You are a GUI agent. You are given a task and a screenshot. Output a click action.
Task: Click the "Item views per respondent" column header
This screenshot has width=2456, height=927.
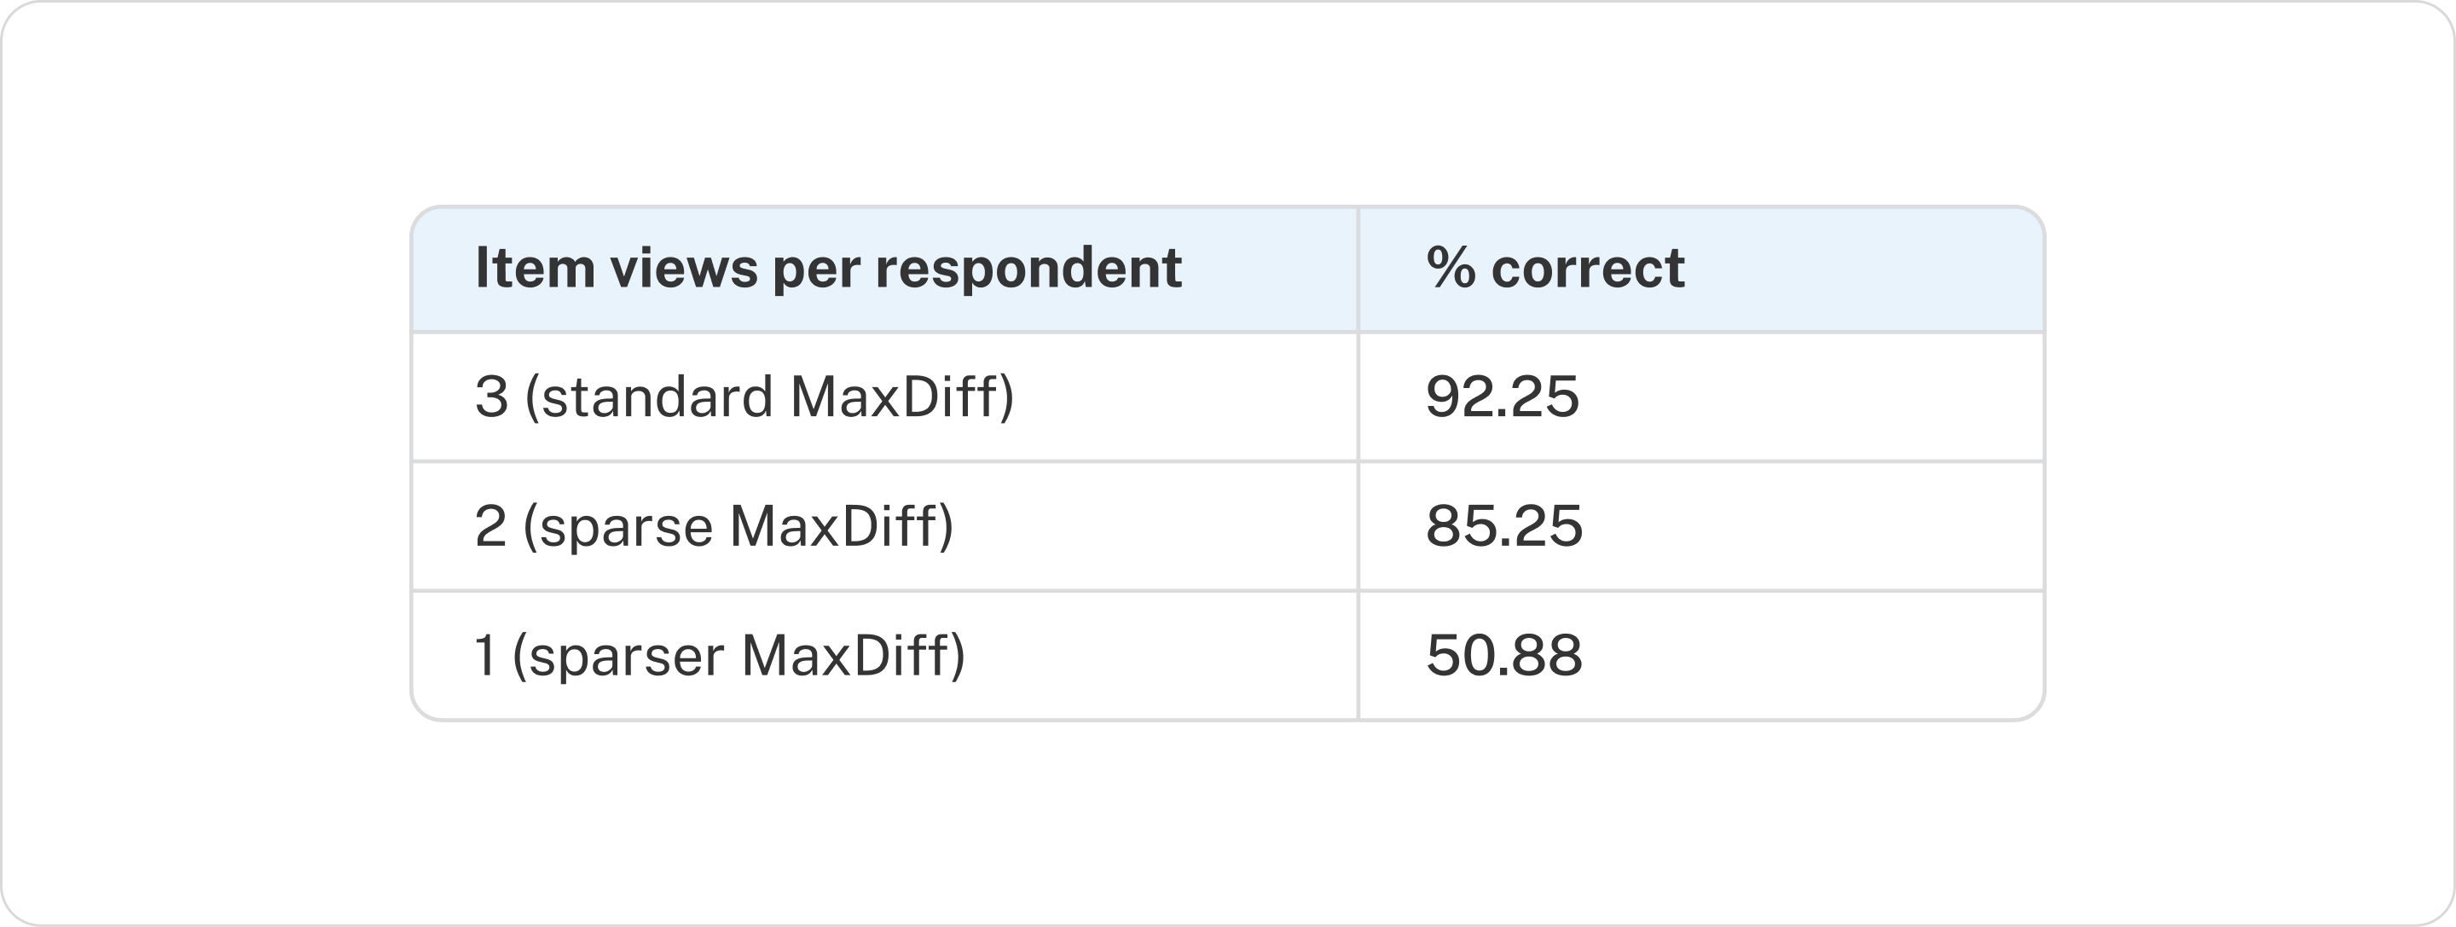pyautogui.click(x=827, y=268)
